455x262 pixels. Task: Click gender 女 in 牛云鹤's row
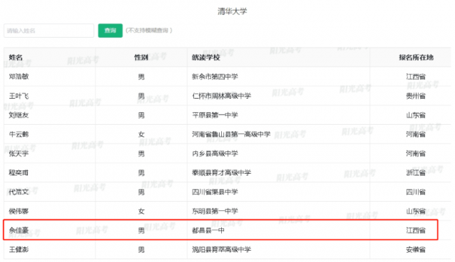coord(141,135)
